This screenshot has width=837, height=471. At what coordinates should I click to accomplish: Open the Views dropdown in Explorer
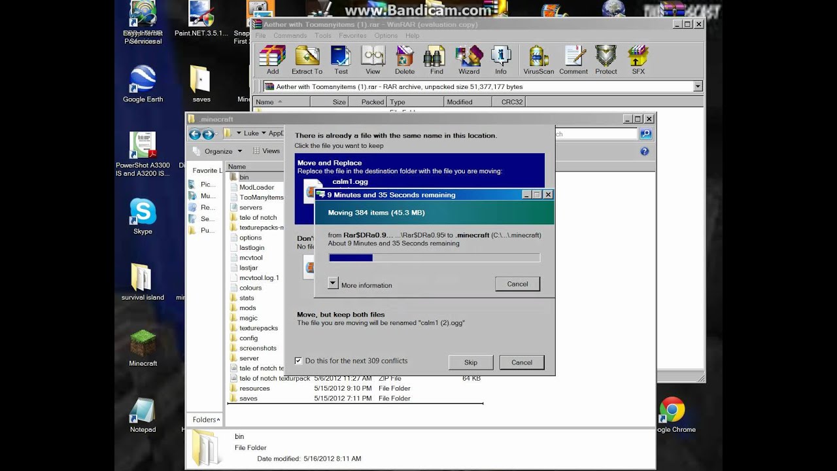[267, 151]
